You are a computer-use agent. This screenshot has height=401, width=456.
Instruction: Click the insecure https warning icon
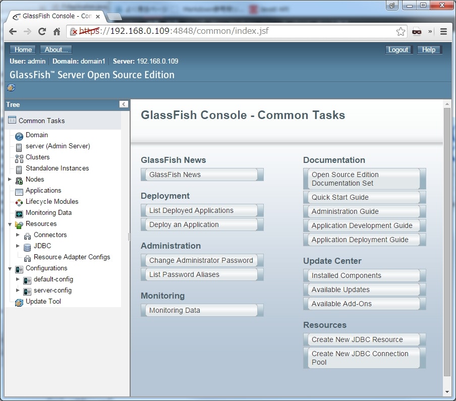[74, 31]
